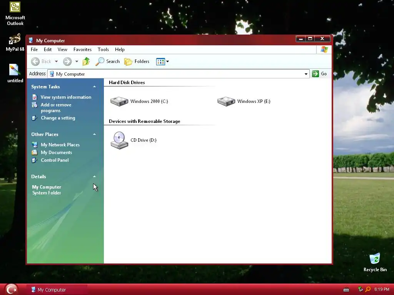Click the Hard Disk Drives group header
The height and width of the screenshot is (295, 394).
(127, 83)
